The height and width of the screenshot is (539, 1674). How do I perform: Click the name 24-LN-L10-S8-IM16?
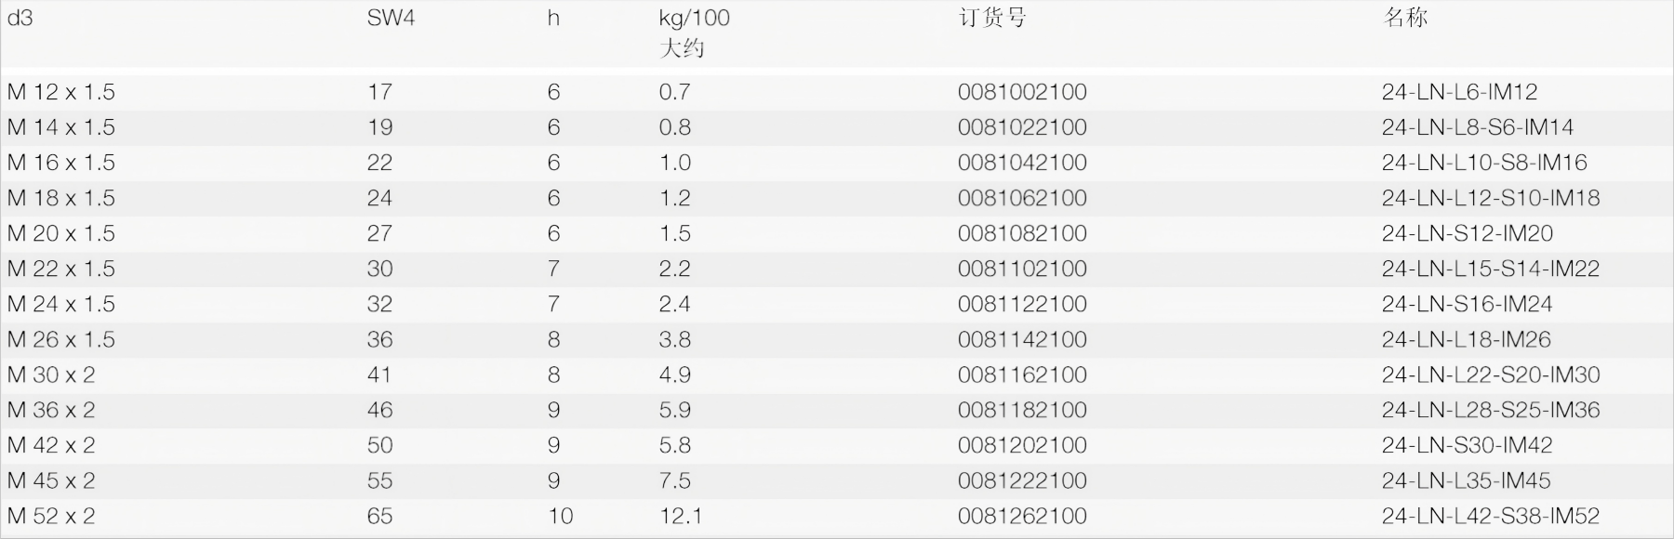(x=1484, y=163)
